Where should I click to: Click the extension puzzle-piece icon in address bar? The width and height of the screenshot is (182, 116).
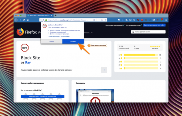43,20
